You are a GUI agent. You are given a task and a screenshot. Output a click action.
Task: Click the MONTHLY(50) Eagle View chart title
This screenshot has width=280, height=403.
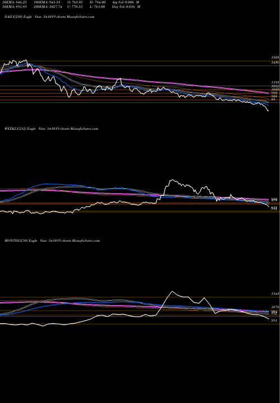click(x=52, y=241)
